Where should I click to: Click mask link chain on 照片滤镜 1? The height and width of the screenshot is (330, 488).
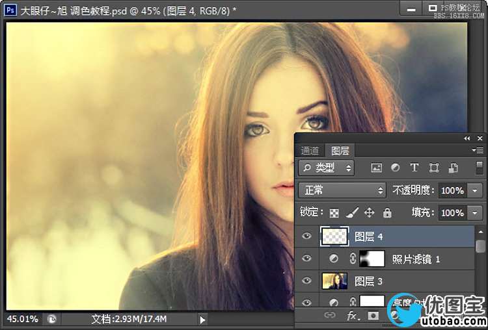353,259
